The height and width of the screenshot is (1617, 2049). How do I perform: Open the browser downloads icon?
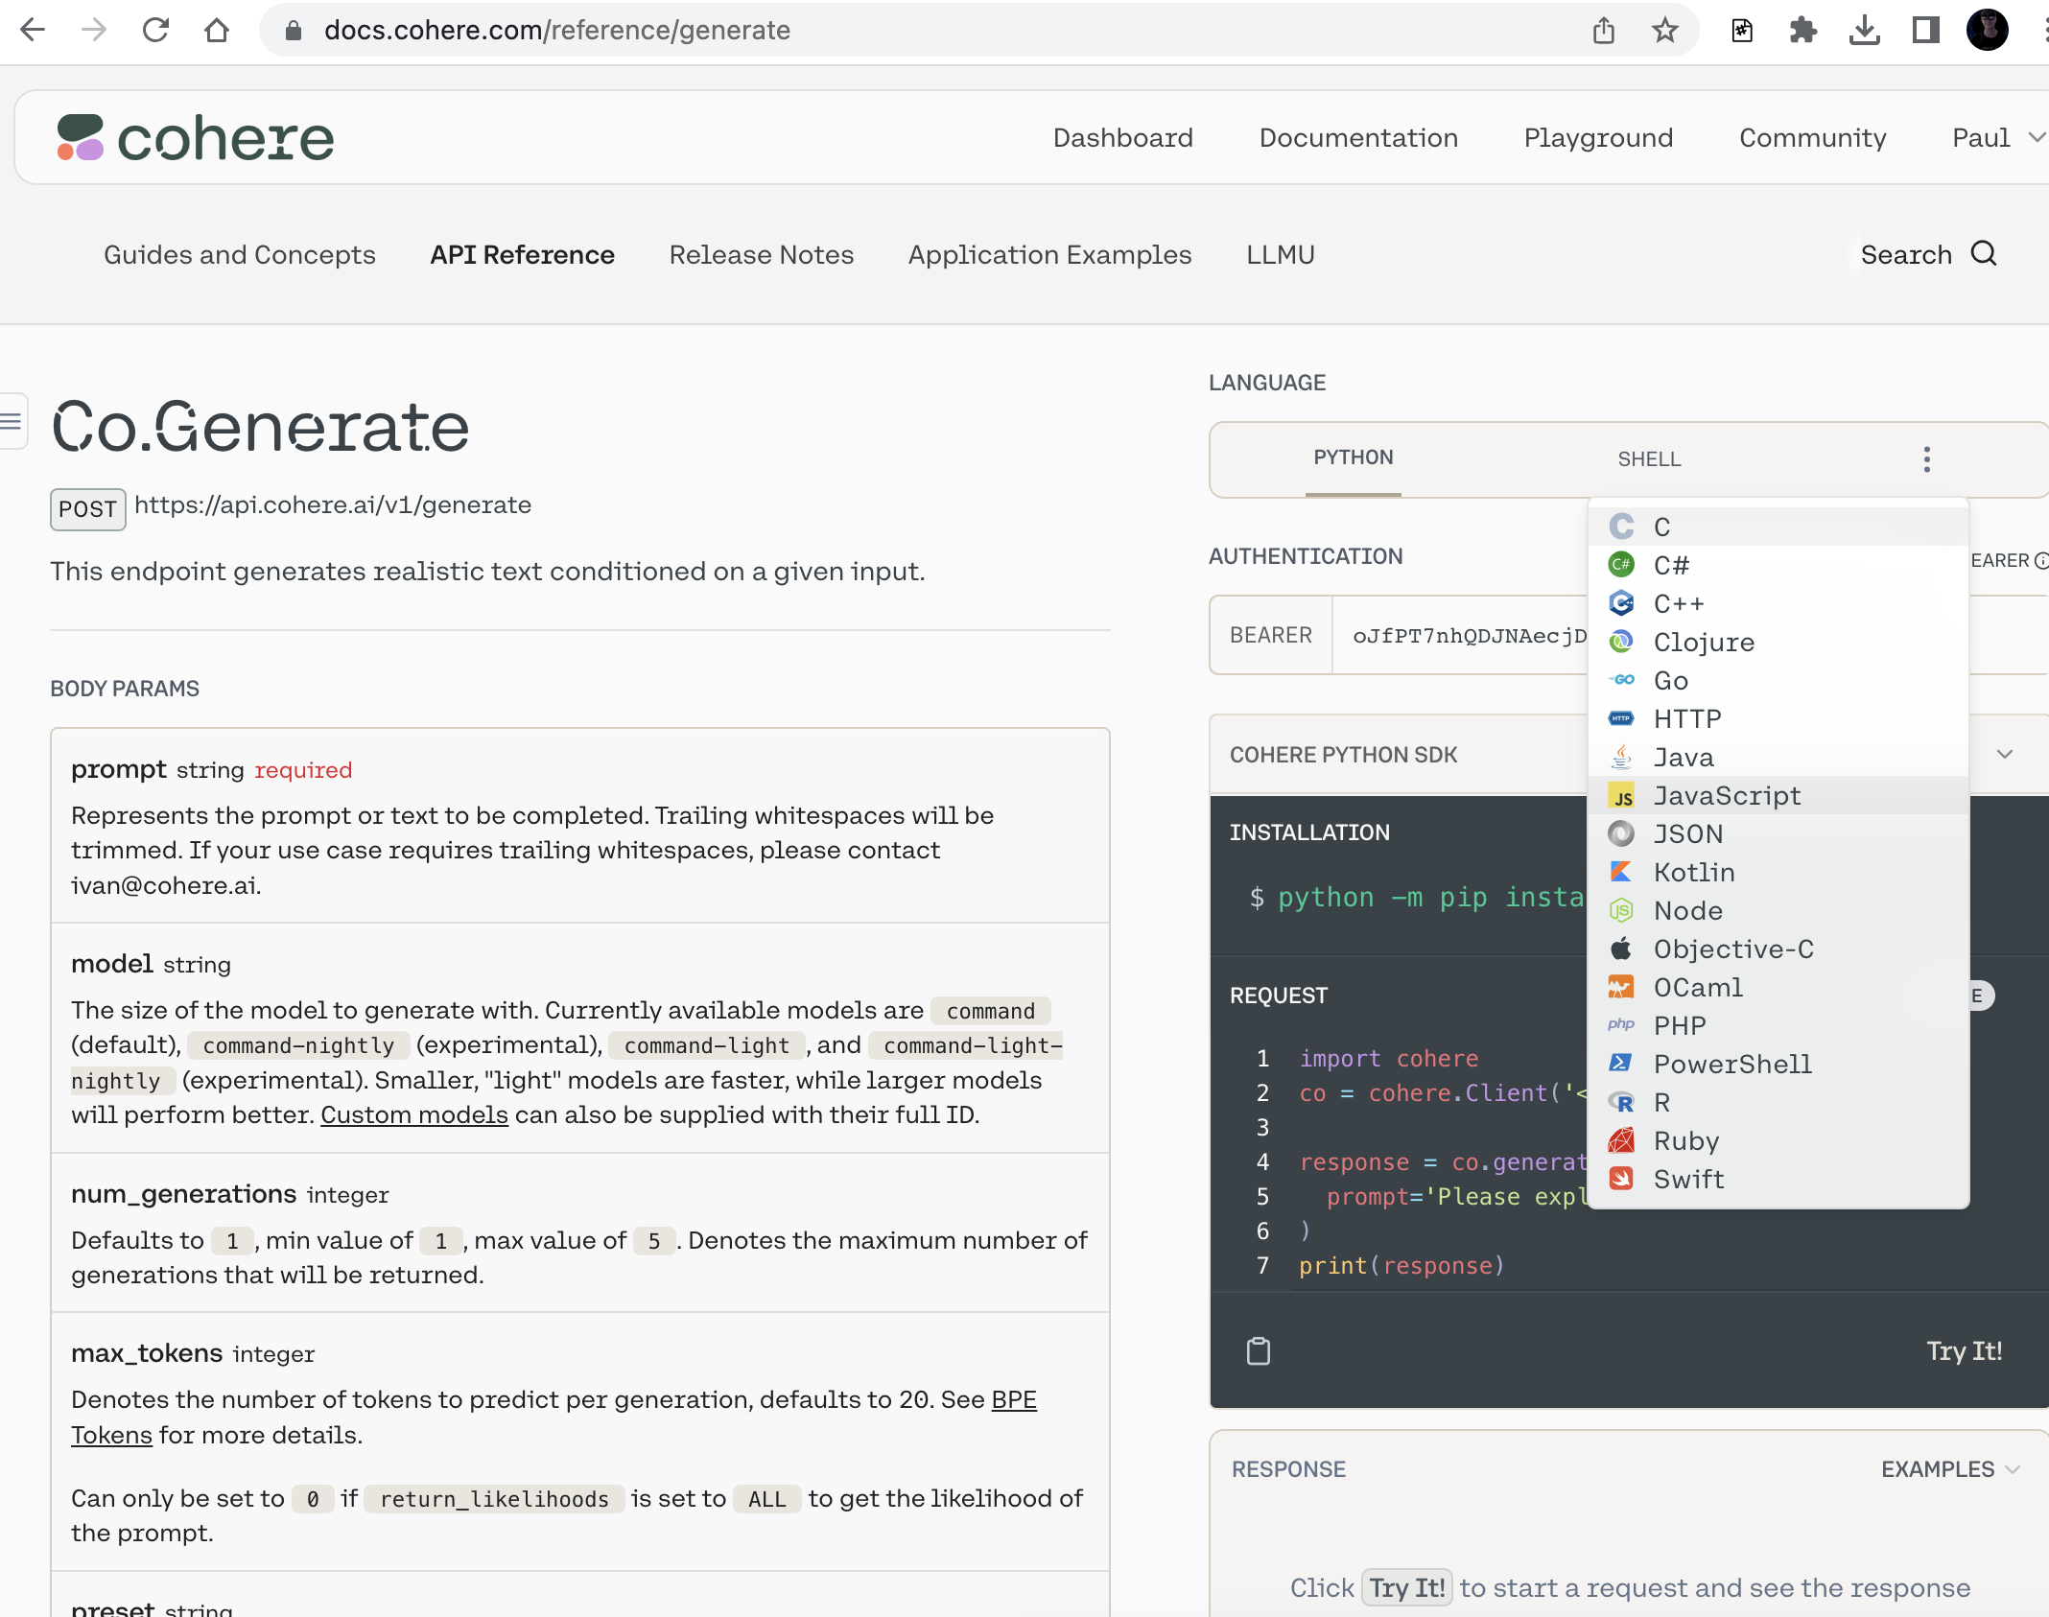1865,30
